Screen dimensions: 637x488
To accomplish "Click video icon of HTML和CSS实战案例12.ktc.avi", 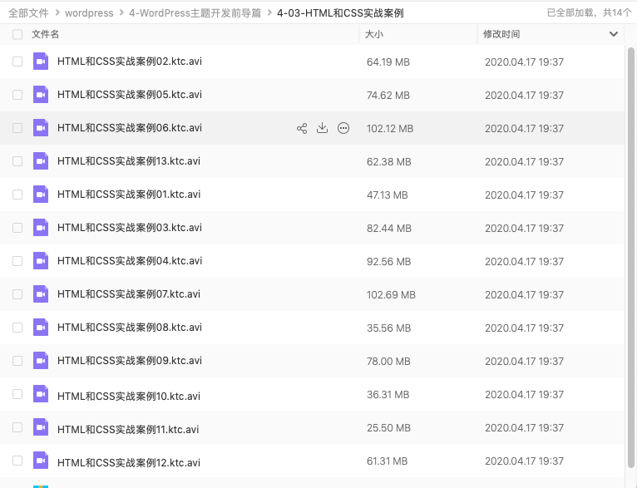I will click(41, 461).
